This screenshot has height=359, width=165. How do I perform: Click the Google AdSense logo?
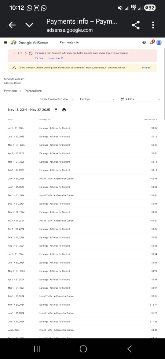coord(30,43)
